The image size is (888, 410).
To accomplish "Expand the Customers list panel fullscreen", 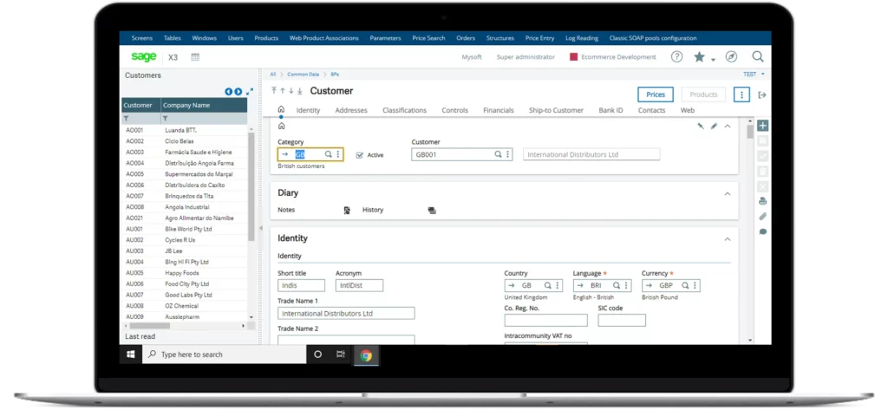I will coord(249,91).
